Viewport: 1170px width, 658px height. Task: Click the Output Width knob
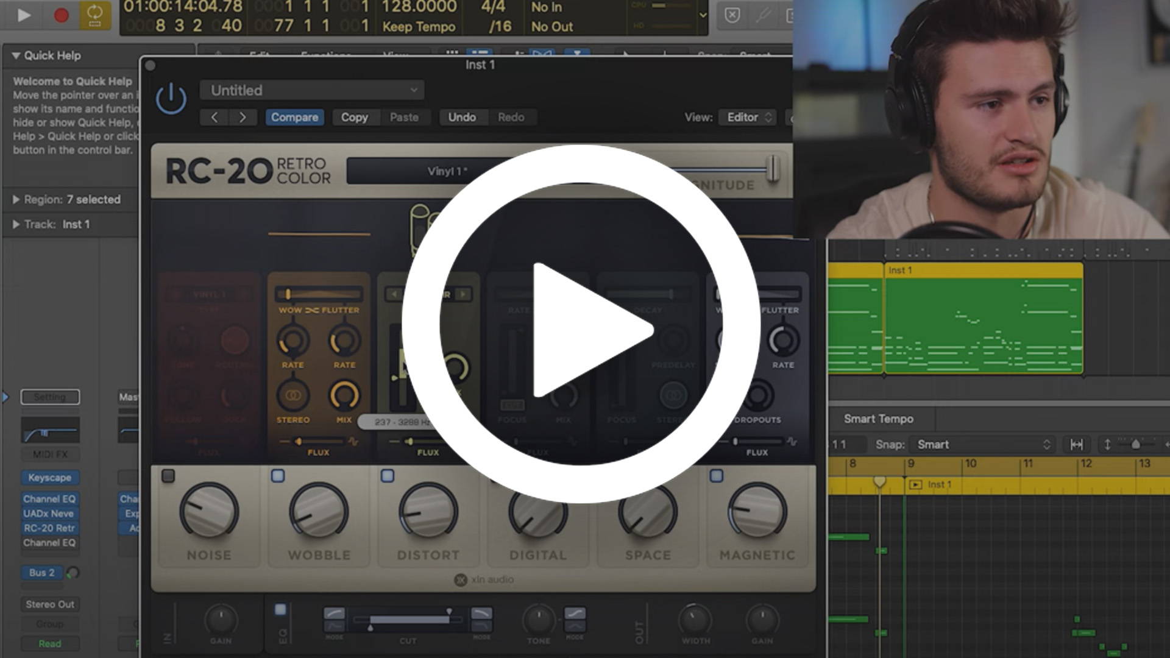695,620
